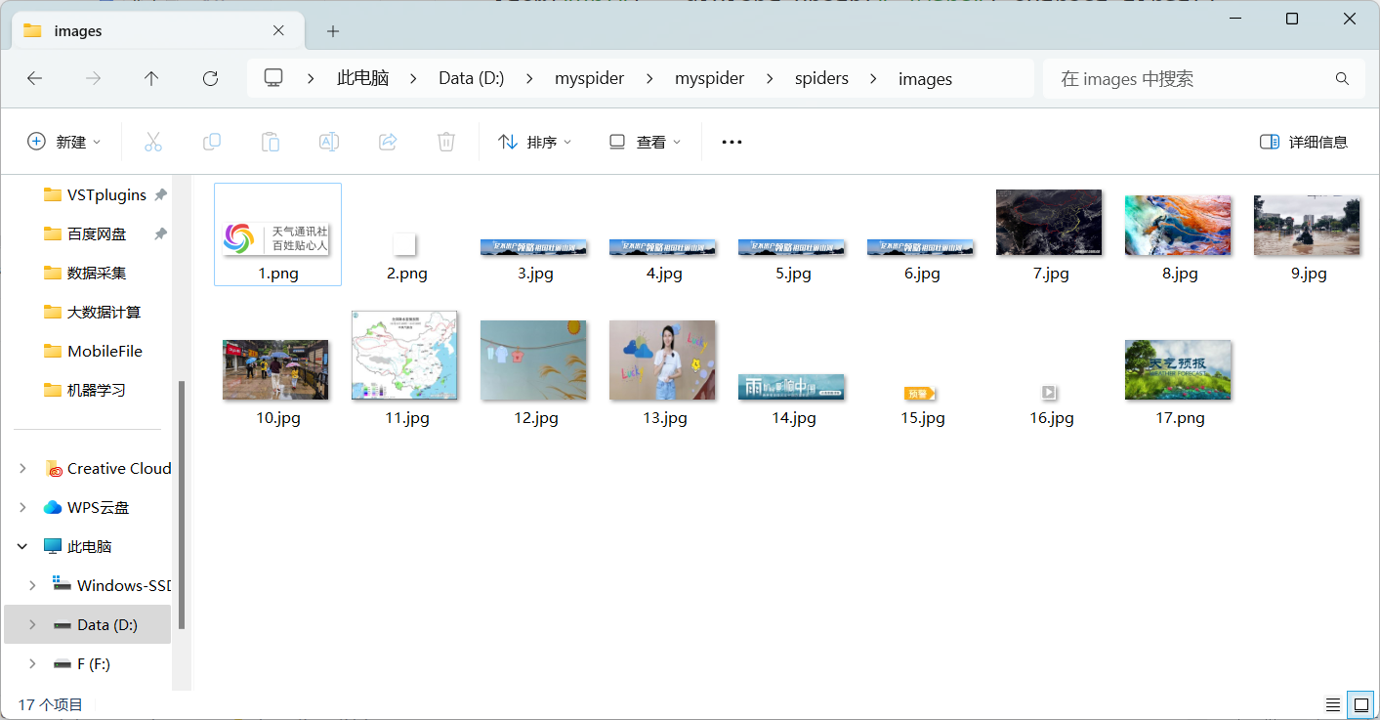Image resolution: width=1380 pixels, height=720 pixels.
Task: Click the monitor icon in address bar
Action: click(x=273, y=78)
